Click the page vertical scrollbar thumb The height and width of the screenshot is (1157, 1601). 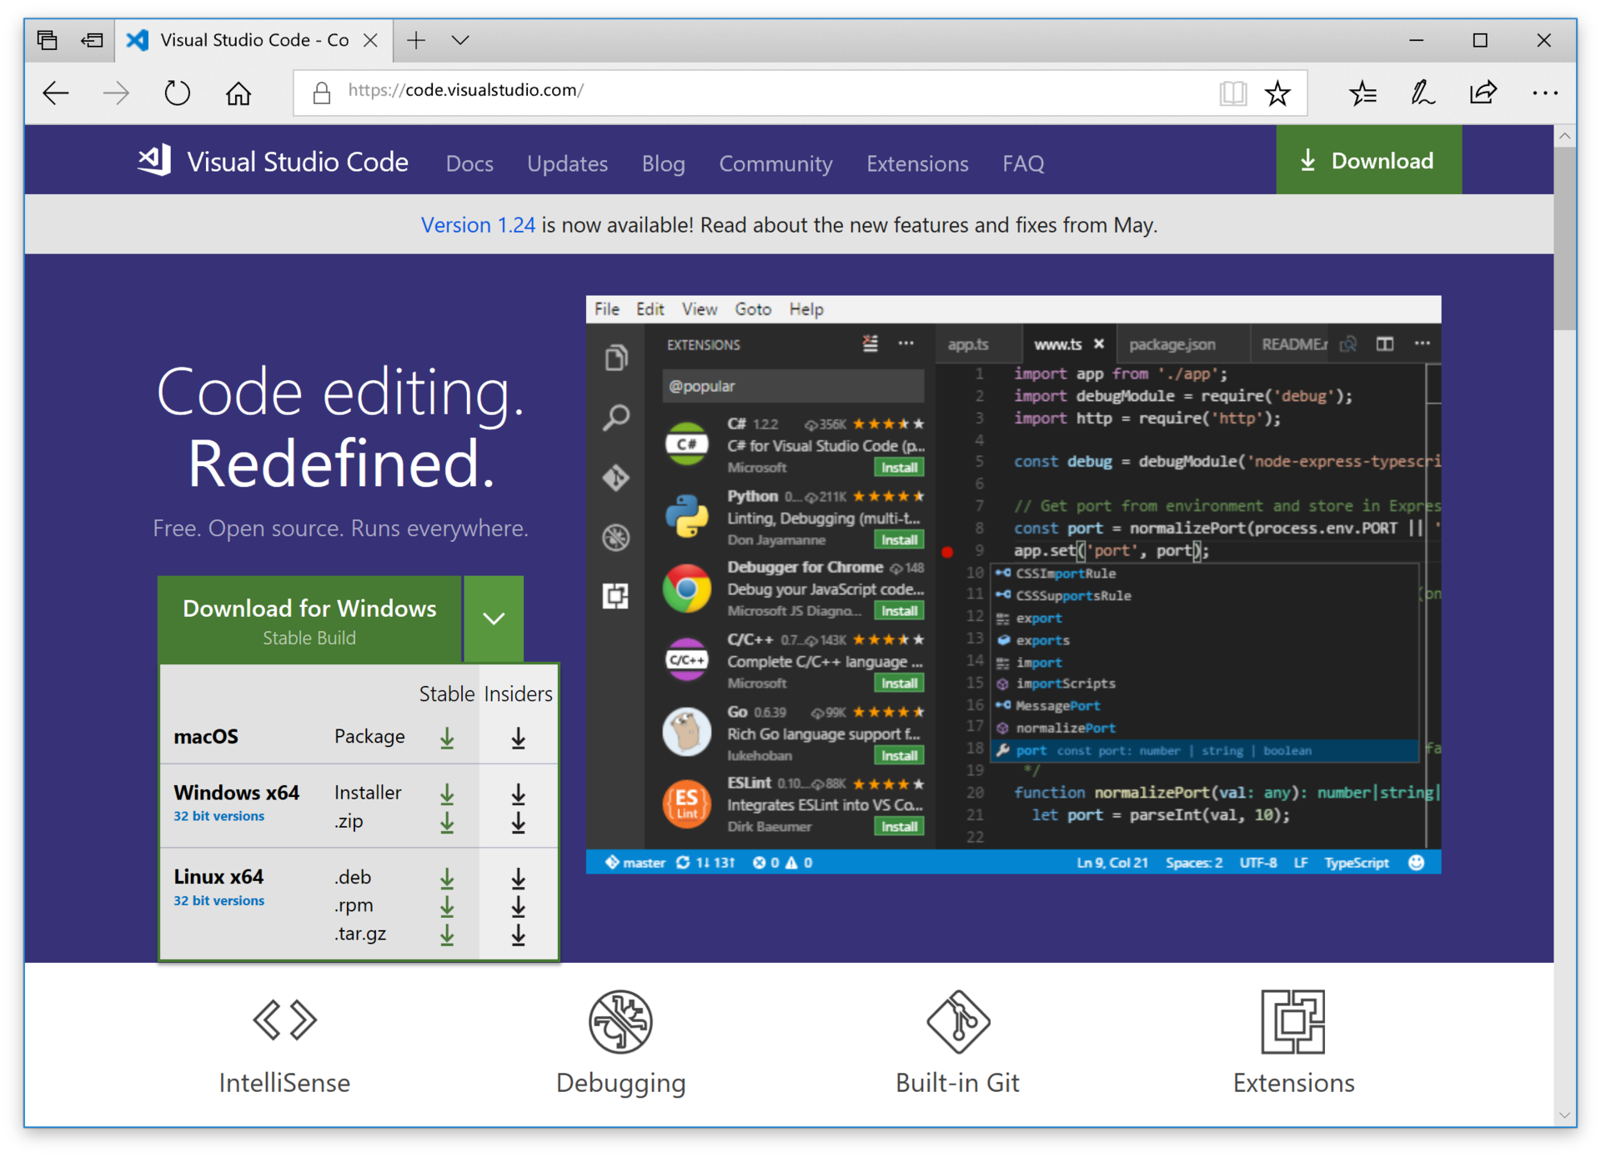1564,238
